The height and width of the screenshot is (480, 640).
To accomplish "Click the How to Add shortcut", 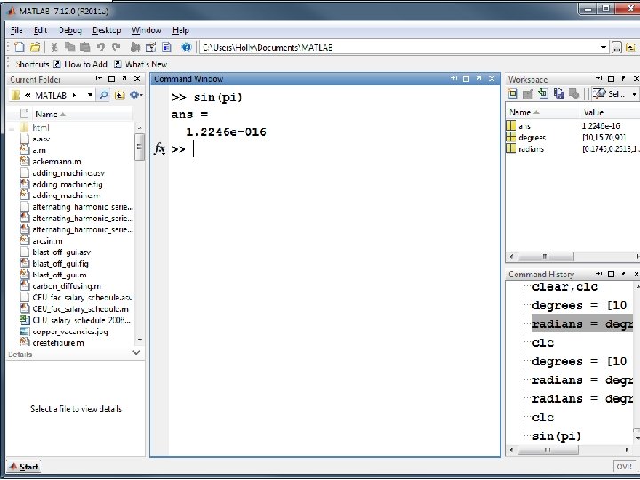I will (x=80, y=64).
